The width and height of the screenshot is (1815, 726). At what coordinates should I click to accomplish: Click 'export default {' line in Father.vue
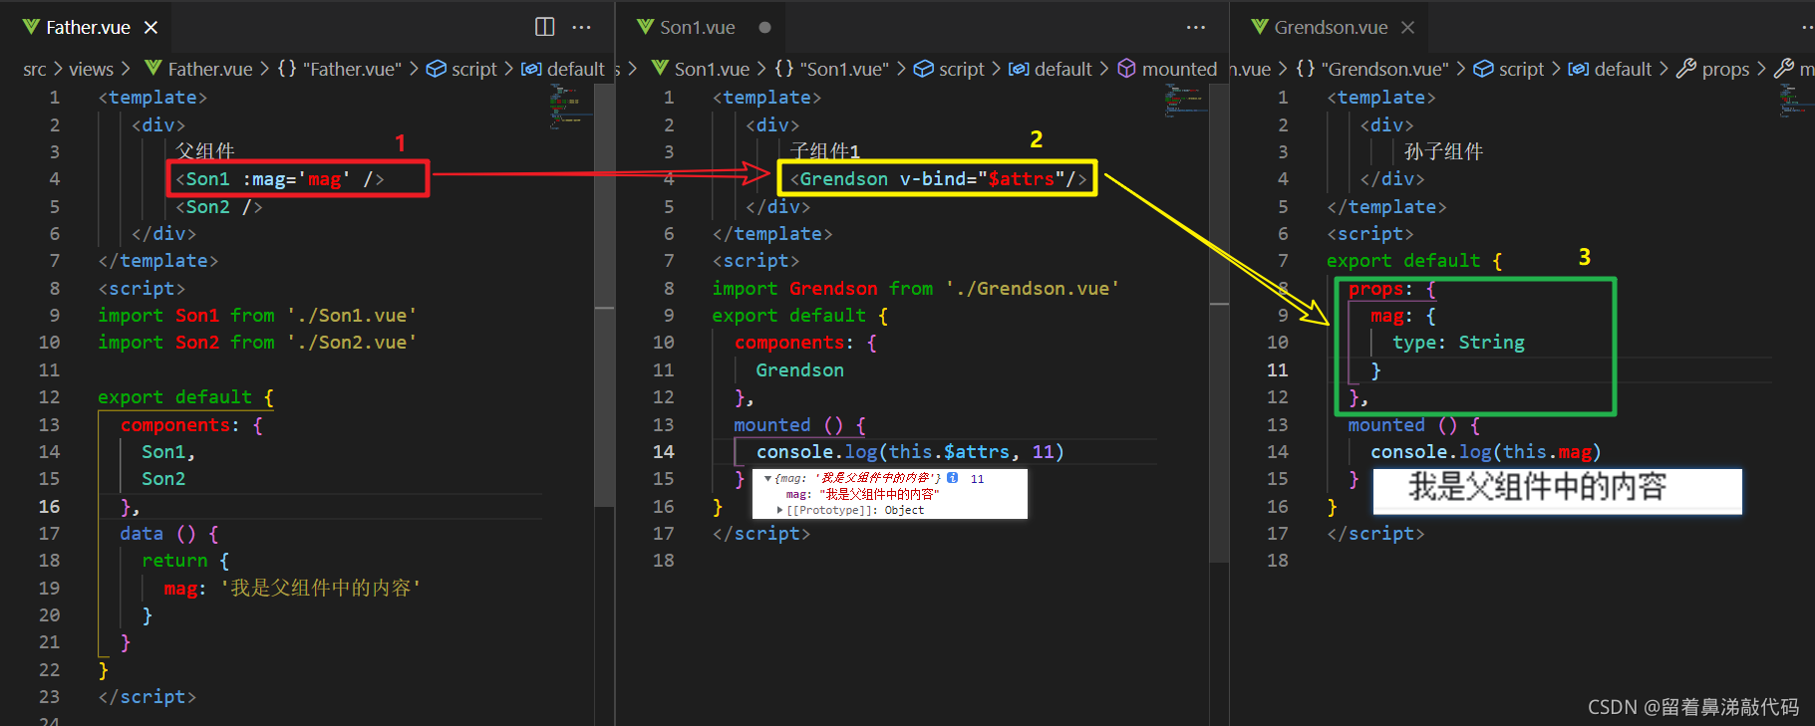pos(185,396)
